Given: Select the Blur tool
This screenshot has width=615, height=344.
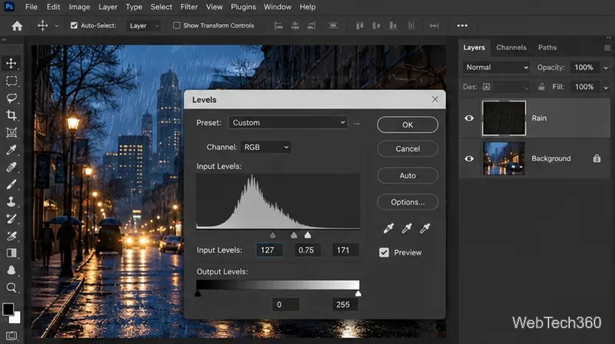Looking at the screenshot, I should (12, 270).
